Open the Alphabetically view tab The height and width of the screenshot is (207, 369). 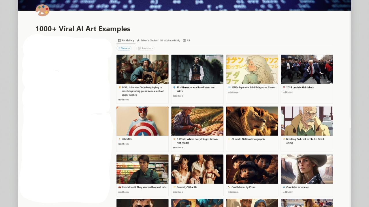[x=170, y=41]
